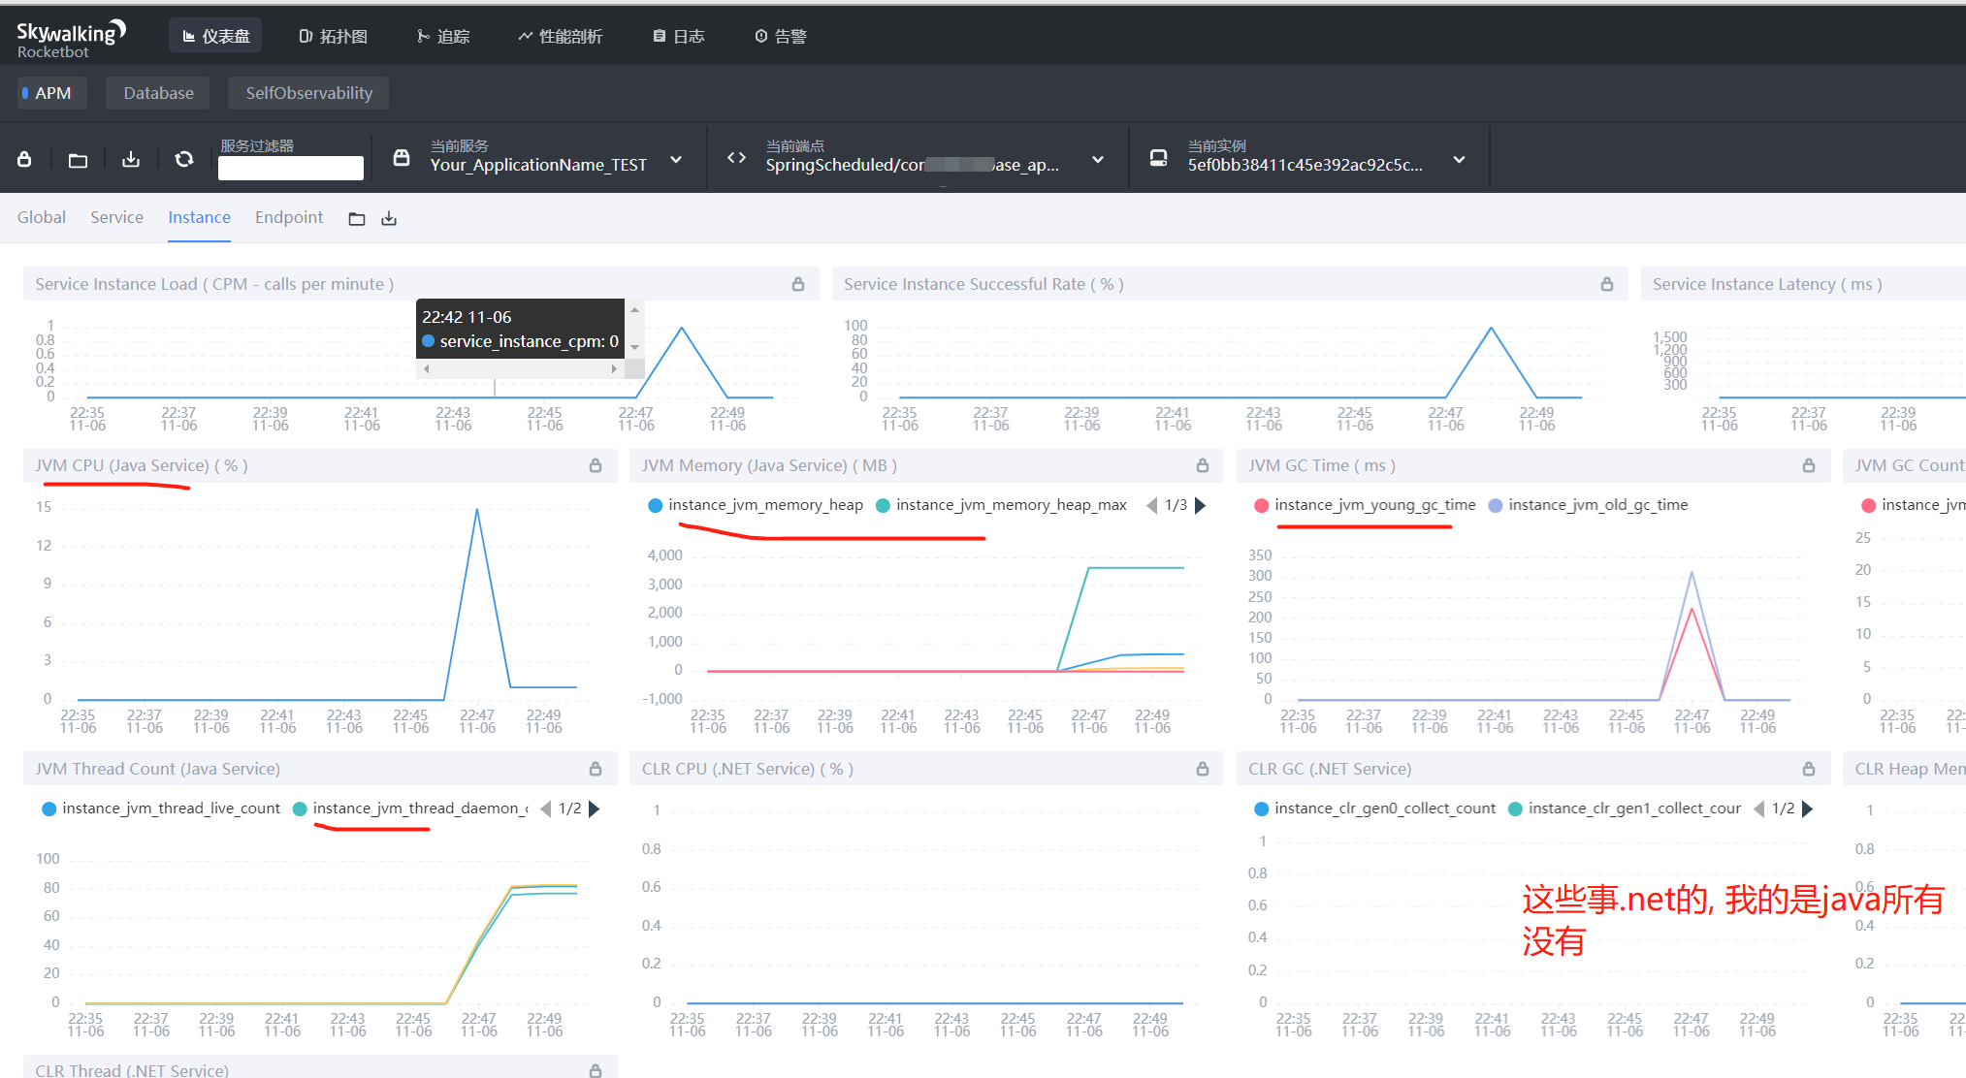Toggle lock on CLR CPU panel
1966x1078 pixels.
pyautogui.click(x=1203, y=769)
